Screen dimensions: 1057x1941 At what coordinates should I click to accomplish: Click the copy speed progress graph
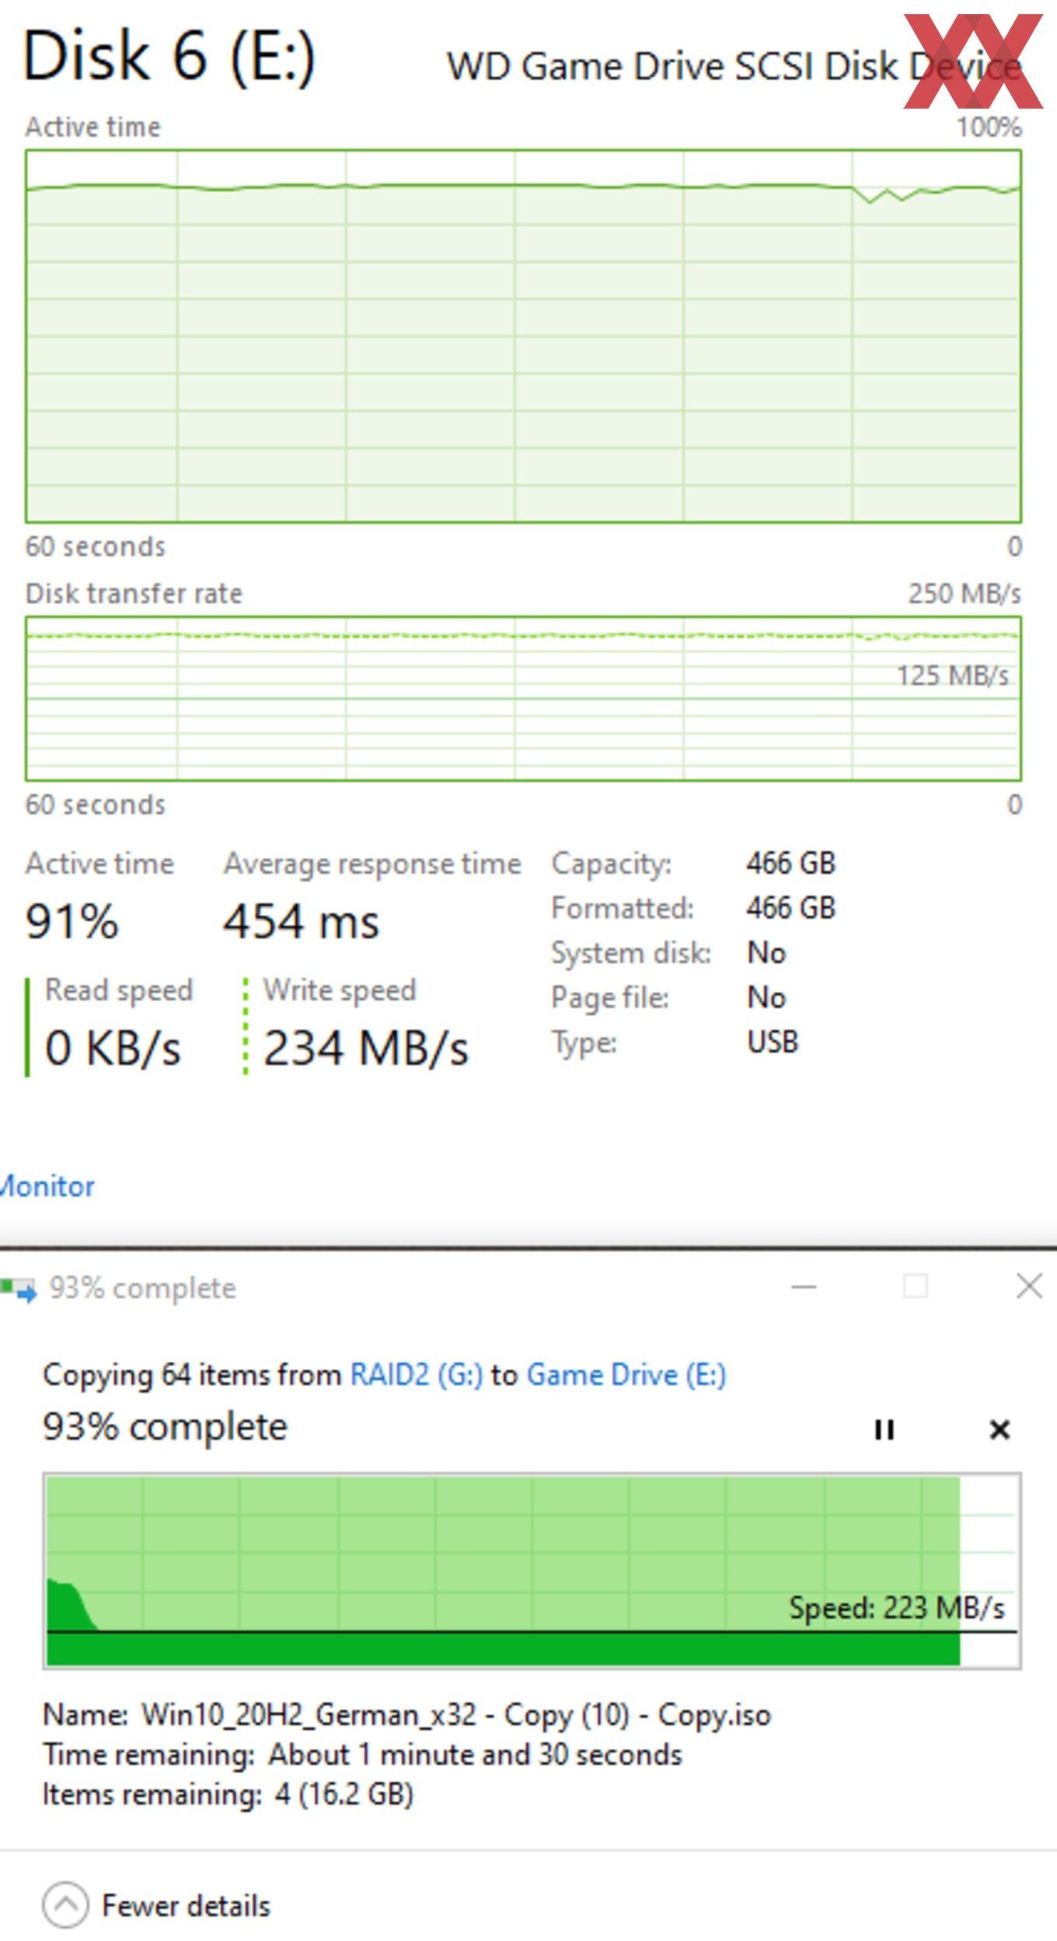[x=532, y=1570]
